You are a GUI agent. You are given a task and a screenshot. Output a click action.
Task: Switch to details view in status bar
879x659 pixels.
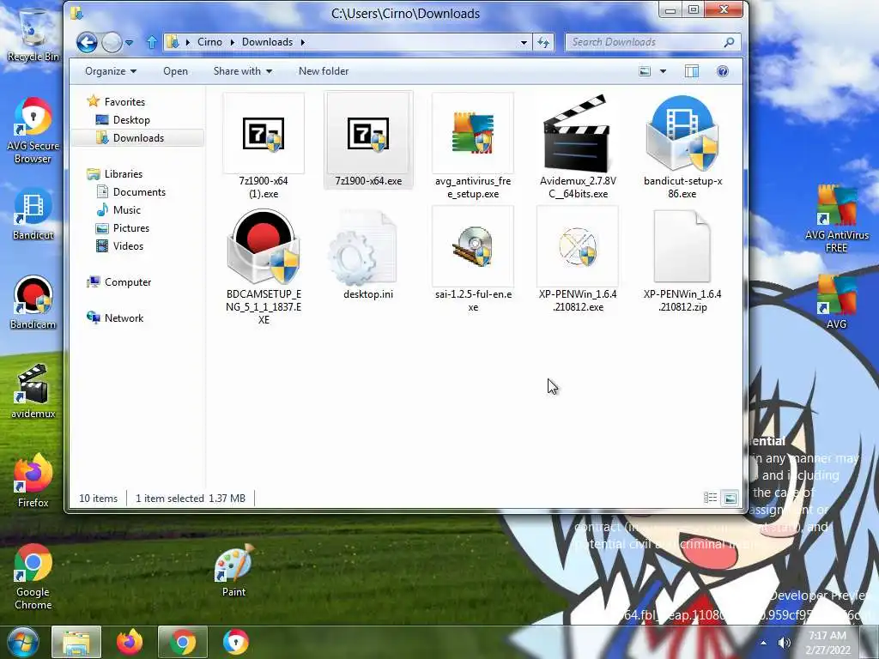(x=710, y=498)
